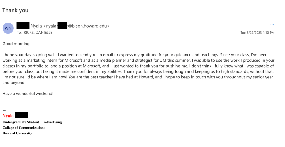
Task: Click the "Good morning," greeting line
Action: pyautogui.click(x=16, y=44)
